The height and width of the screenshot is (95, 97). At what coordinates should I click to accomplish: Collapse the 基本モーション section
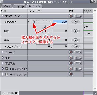3,16
